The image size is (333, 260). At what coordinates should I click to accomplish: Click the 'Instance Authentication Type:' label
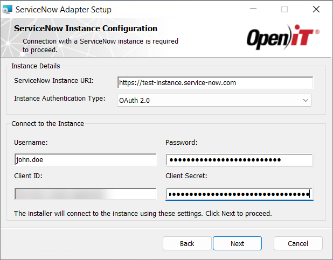60,99
